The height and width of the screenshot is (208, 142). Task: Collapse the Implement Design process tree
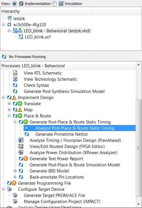(x=3, y=98)
